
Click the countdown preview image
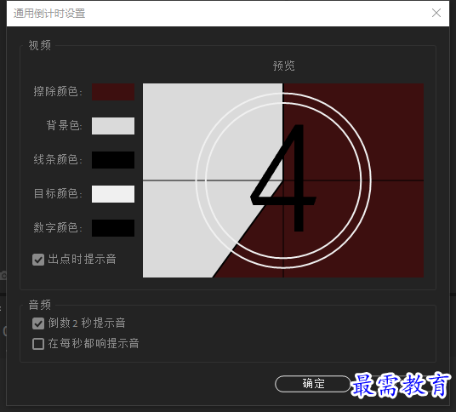pos(283,180)
